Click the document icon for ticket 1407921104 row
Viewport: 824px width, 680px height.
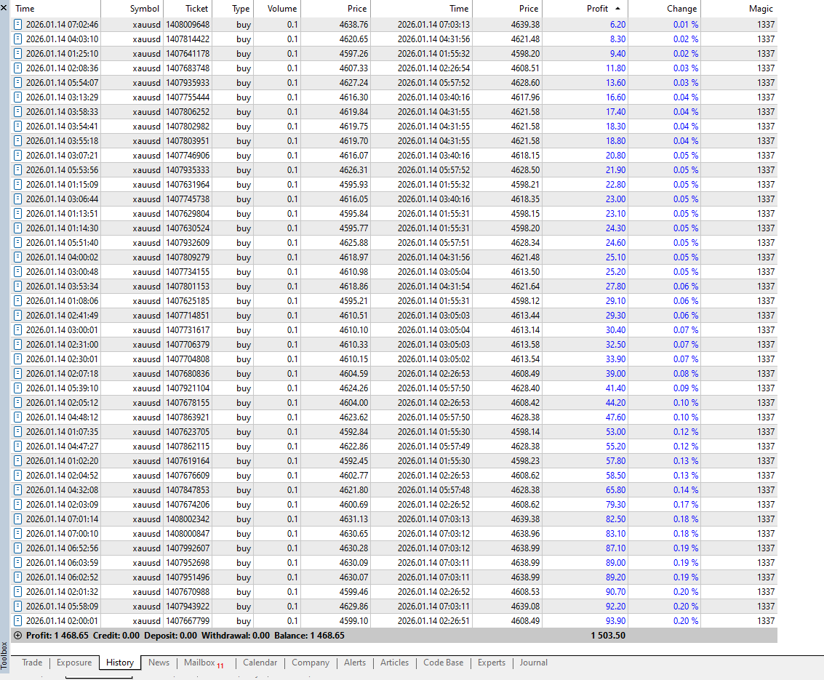click(x=18, y=388)
